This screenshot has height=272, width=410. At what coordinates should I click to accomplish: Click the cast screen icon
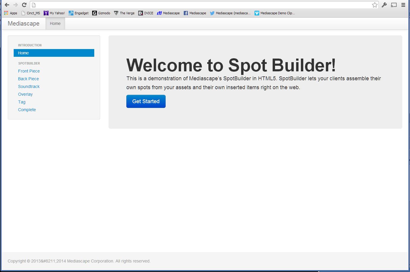pyautogui.click(x=394, y=5)
